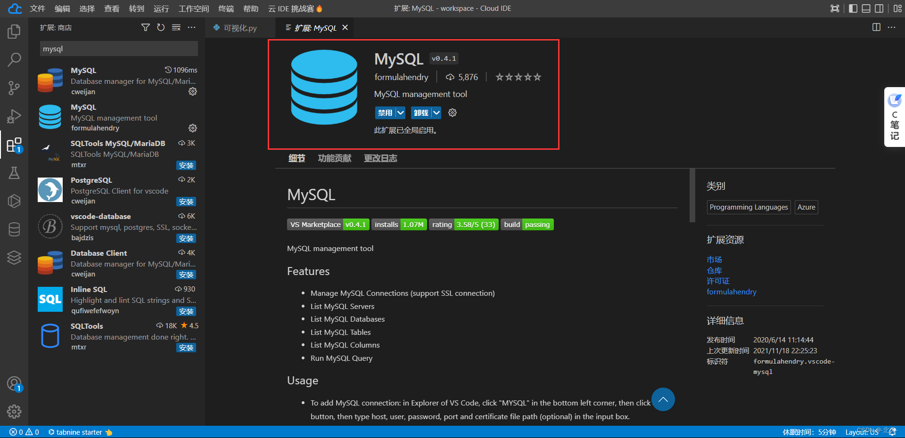Refresh the extensions list
905x438 pixels.
[x=161, y=27]
